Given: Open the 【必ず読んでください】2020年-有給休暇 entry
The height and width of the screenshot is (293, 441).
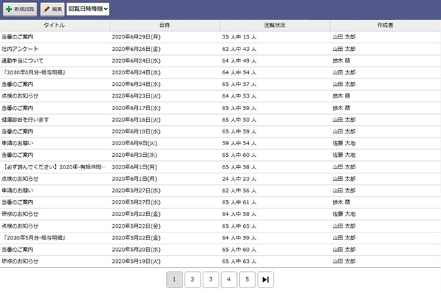Looking at the screenshot, I should point(53,167).
